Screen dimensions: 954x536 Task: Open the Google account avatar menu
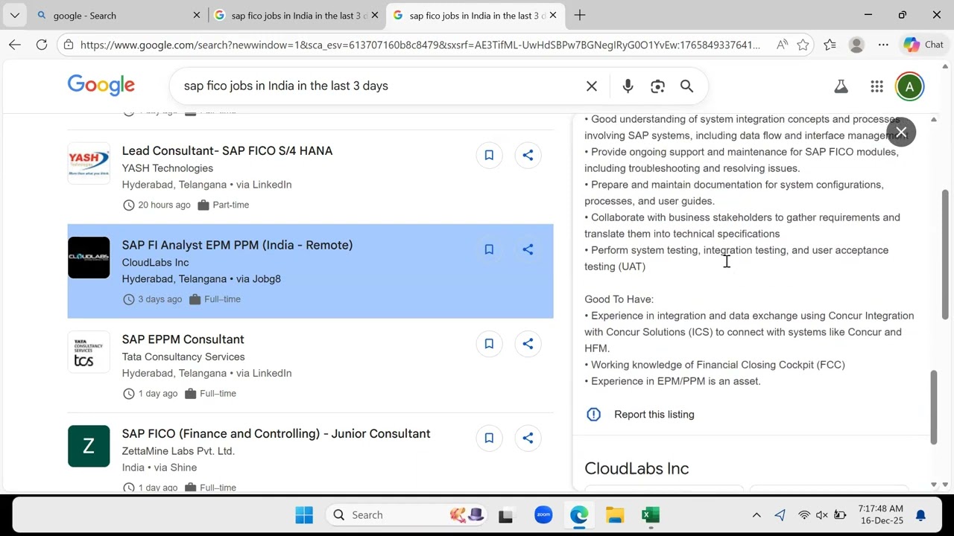click(x=909, y=87)
